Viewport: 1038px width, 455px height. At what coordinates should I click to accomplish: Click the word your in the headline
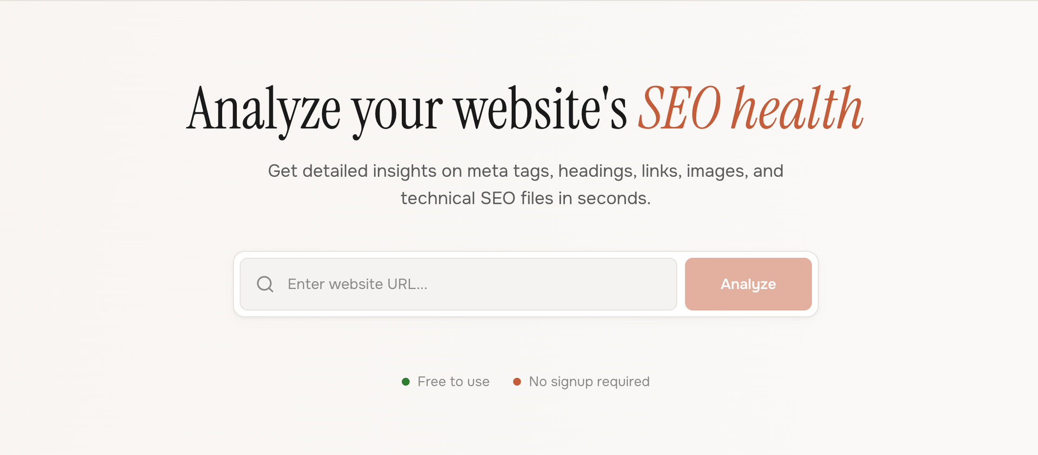tap(397, 110)
